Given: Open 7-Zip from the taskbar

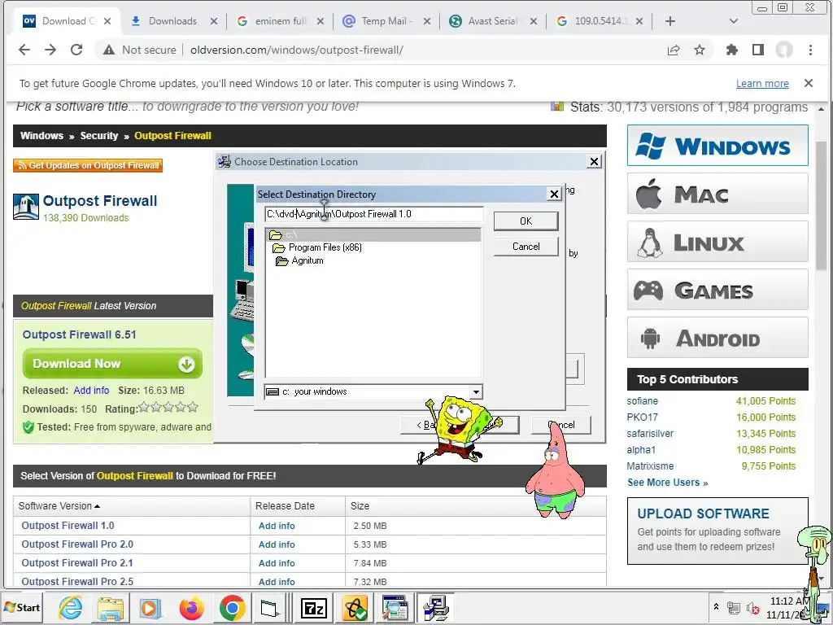Looking at the screenshot, I should point(313,608).
